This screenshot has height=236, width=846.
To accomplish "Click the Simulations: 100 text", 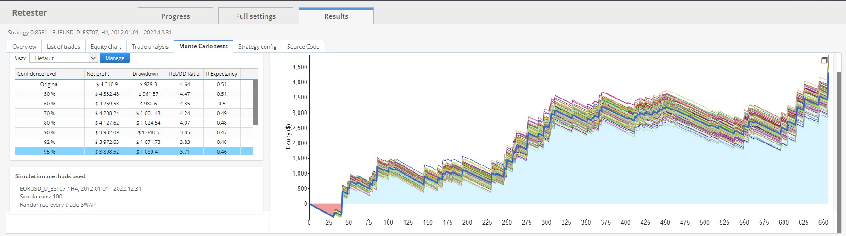I will tap(41, 197).
